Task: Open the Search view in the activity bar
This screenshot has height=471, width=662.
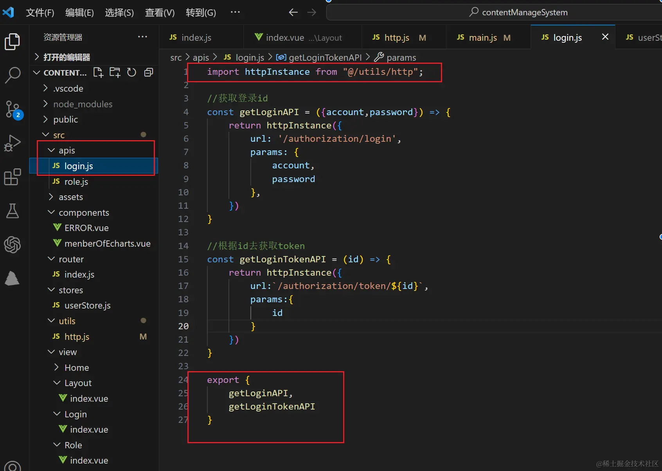Action: 13,74
